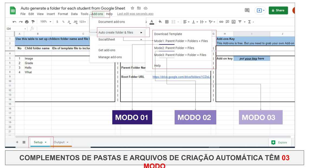Open the Last edit was seconds ago link

point(135,14)
